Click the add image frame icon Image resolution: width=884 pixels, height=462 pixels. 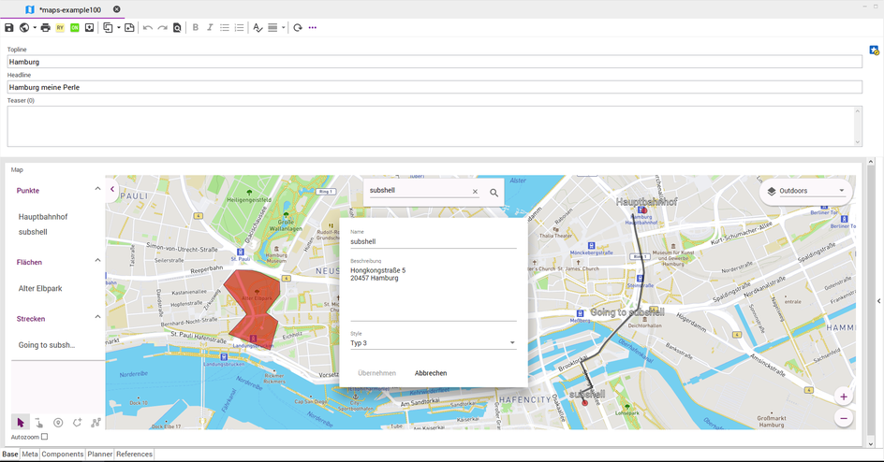coord(129,27)
